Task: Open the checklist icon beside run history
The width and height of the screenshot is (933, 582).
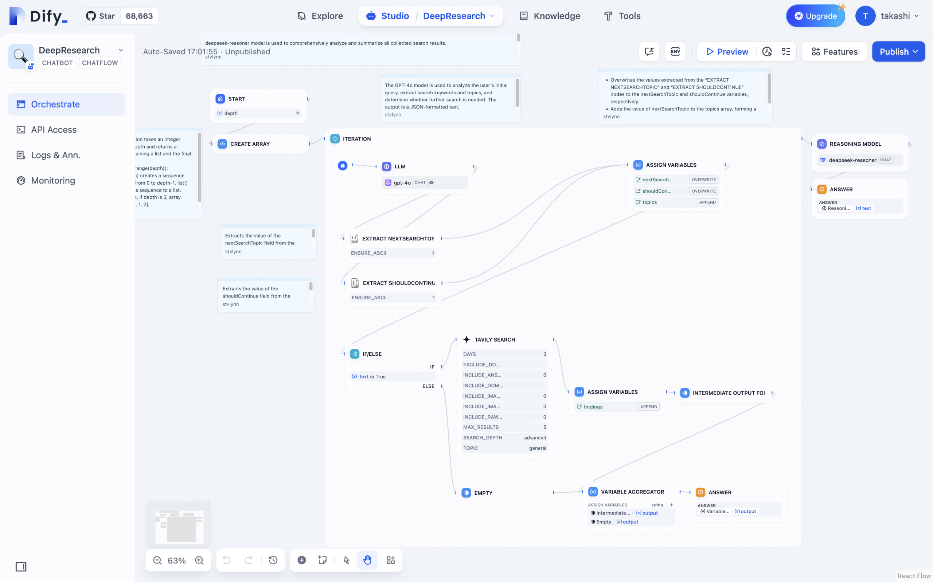Action: 785,52
